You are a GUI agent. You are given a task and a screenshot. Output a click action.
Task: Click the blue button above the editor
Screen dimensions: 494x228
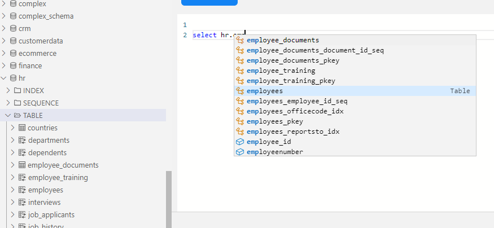click(209, 2)
